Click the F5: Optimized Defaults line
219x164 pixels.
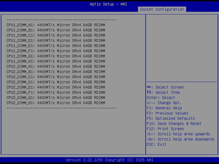click(171, 118)
